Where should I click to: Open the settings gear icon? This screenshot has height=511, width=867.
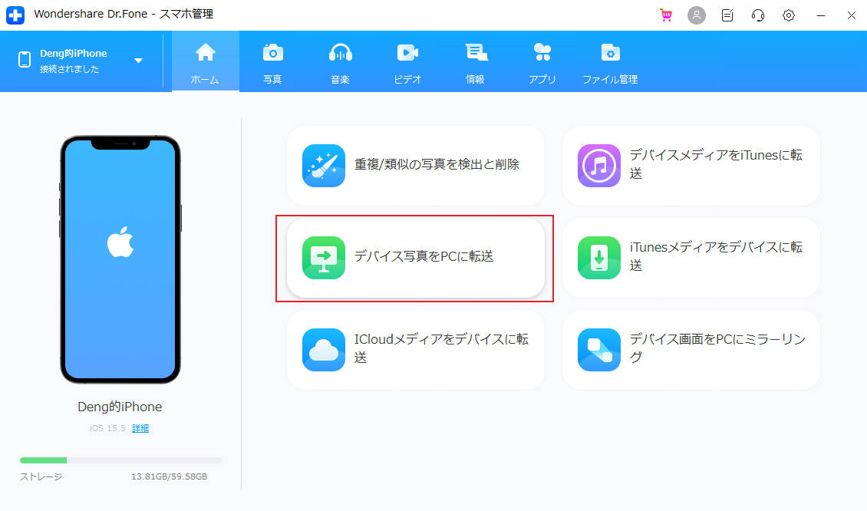[x=789, y=15]
